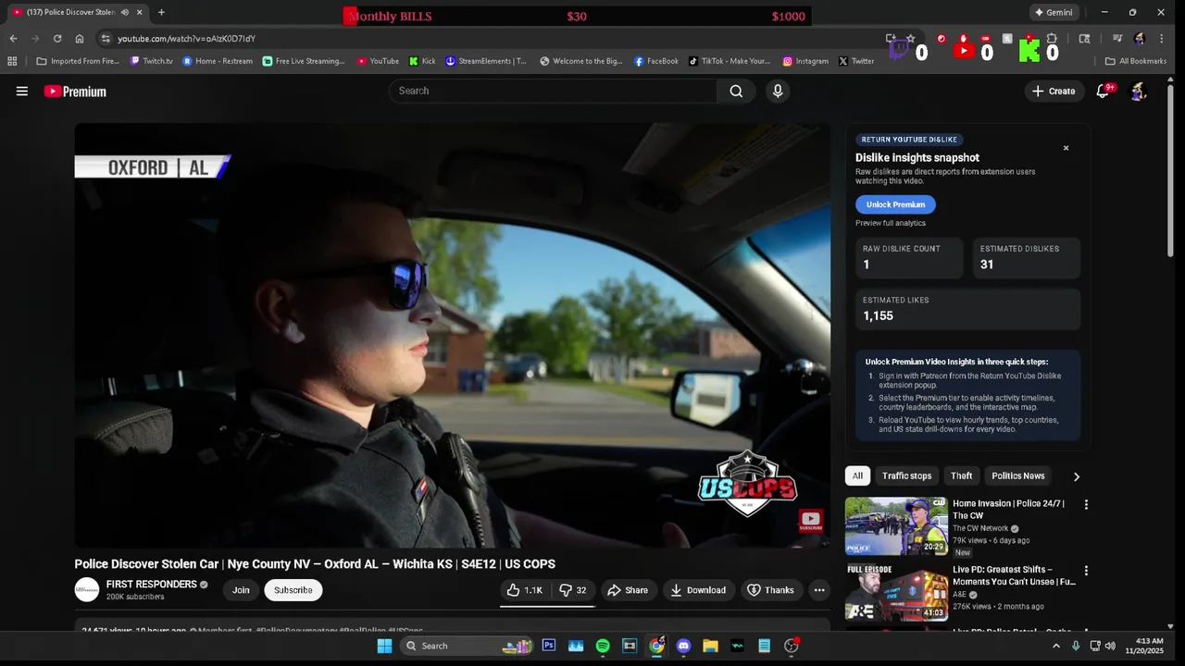Open Photoshop from taskbar
The image size is (1185, 666).
pos(549,646)
